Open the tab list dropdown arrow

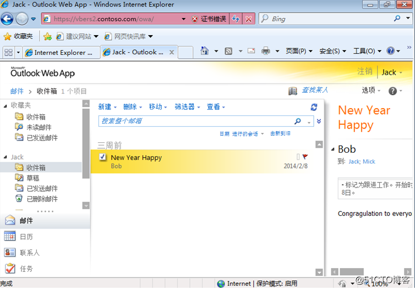pyautogui.click(x=18, y=52)
